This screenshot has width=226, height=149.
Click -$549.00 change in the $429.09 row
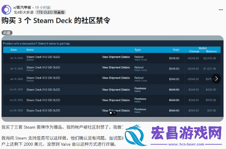click(193, 90)
